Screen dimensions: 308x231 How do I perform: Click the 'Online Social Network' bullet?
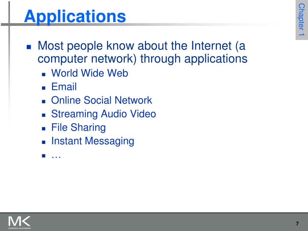(x=102, y=100)
